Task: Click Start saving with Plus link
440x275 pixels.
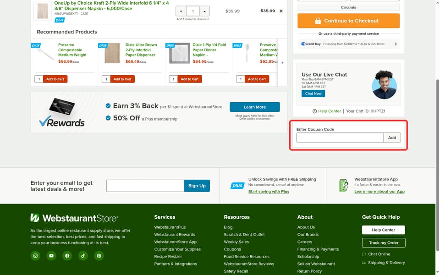Action: (x=269, y=192)
